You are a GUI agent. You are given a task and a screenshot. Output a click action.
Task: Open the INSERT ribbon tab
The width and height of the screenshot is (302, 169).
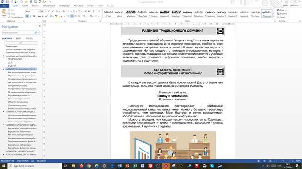click(25, 6)
